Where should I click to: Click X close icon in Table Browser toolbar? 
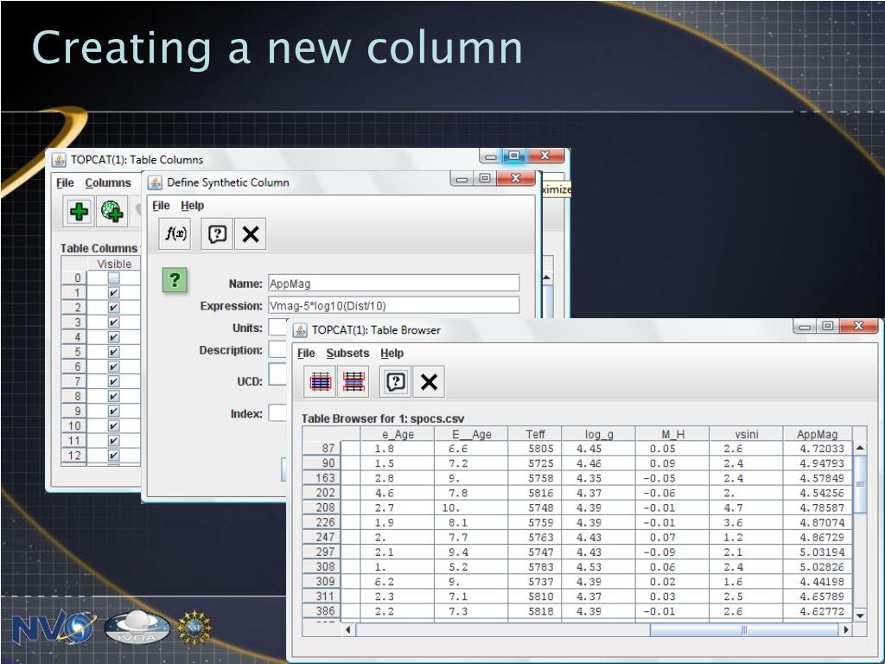pyautogui.click(x=429, y=381)
